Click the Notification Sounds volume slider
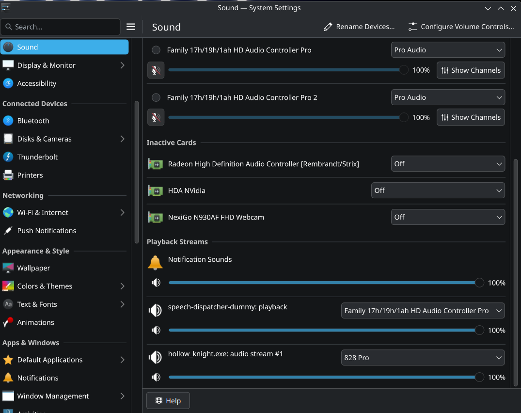Image resolution: width=521 pixels, height=413 pixels. tap(323, 283)
